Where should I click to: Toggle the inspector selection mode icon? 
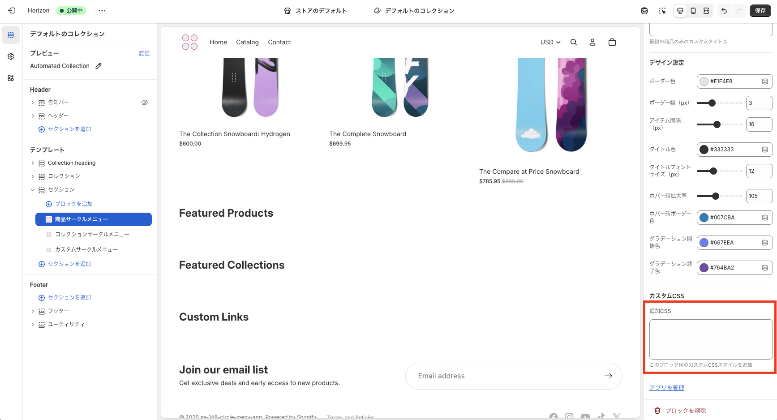pos(662,11)
